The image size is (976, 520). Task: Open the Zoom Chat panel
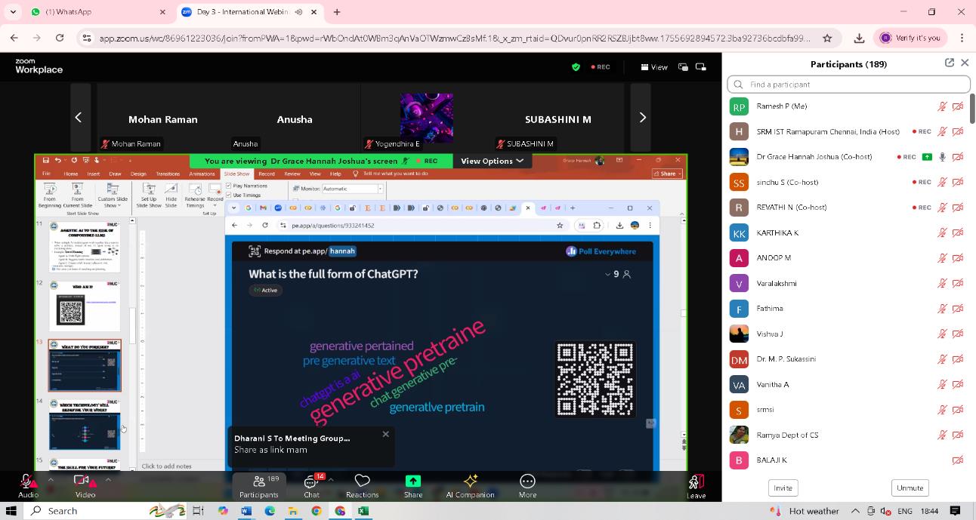[311, 486]
